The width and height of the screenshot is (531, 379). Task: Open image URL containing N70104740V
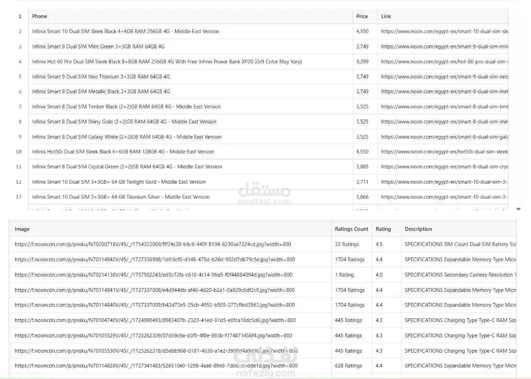[155, 320]
